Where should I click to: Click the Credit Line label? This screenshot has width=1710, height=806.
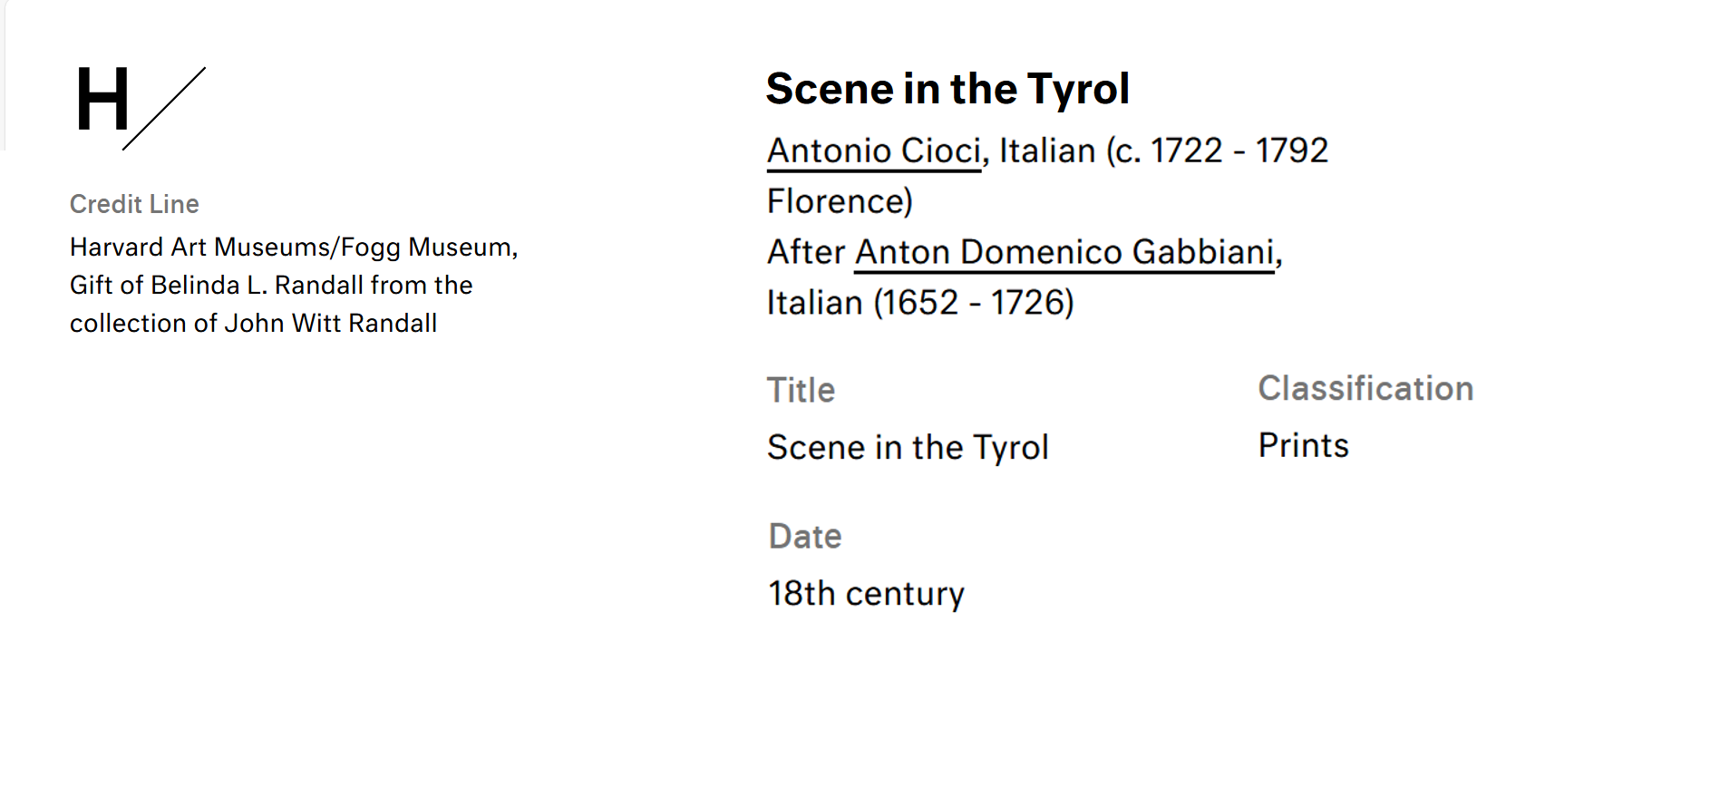(x=134, y=204)
